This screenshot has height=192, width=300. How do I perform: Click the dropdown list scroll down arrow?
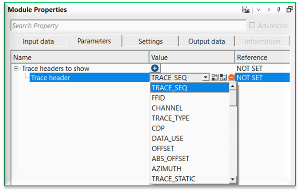pyautogui.click(x=232, y=179)
